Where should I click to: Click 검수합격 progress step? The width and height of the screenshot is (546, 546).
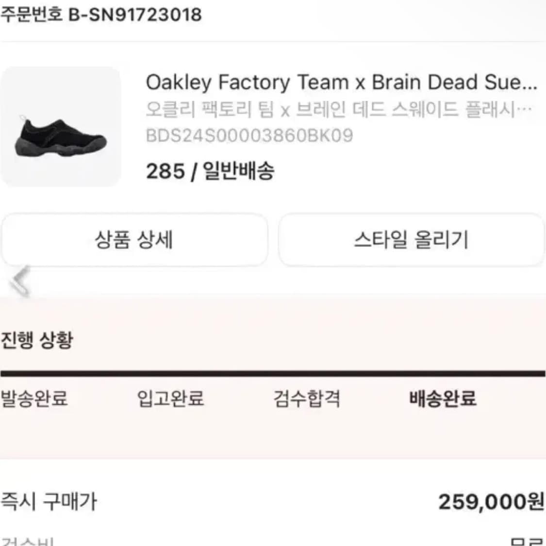pyautogui.click(x=306, y=400)
